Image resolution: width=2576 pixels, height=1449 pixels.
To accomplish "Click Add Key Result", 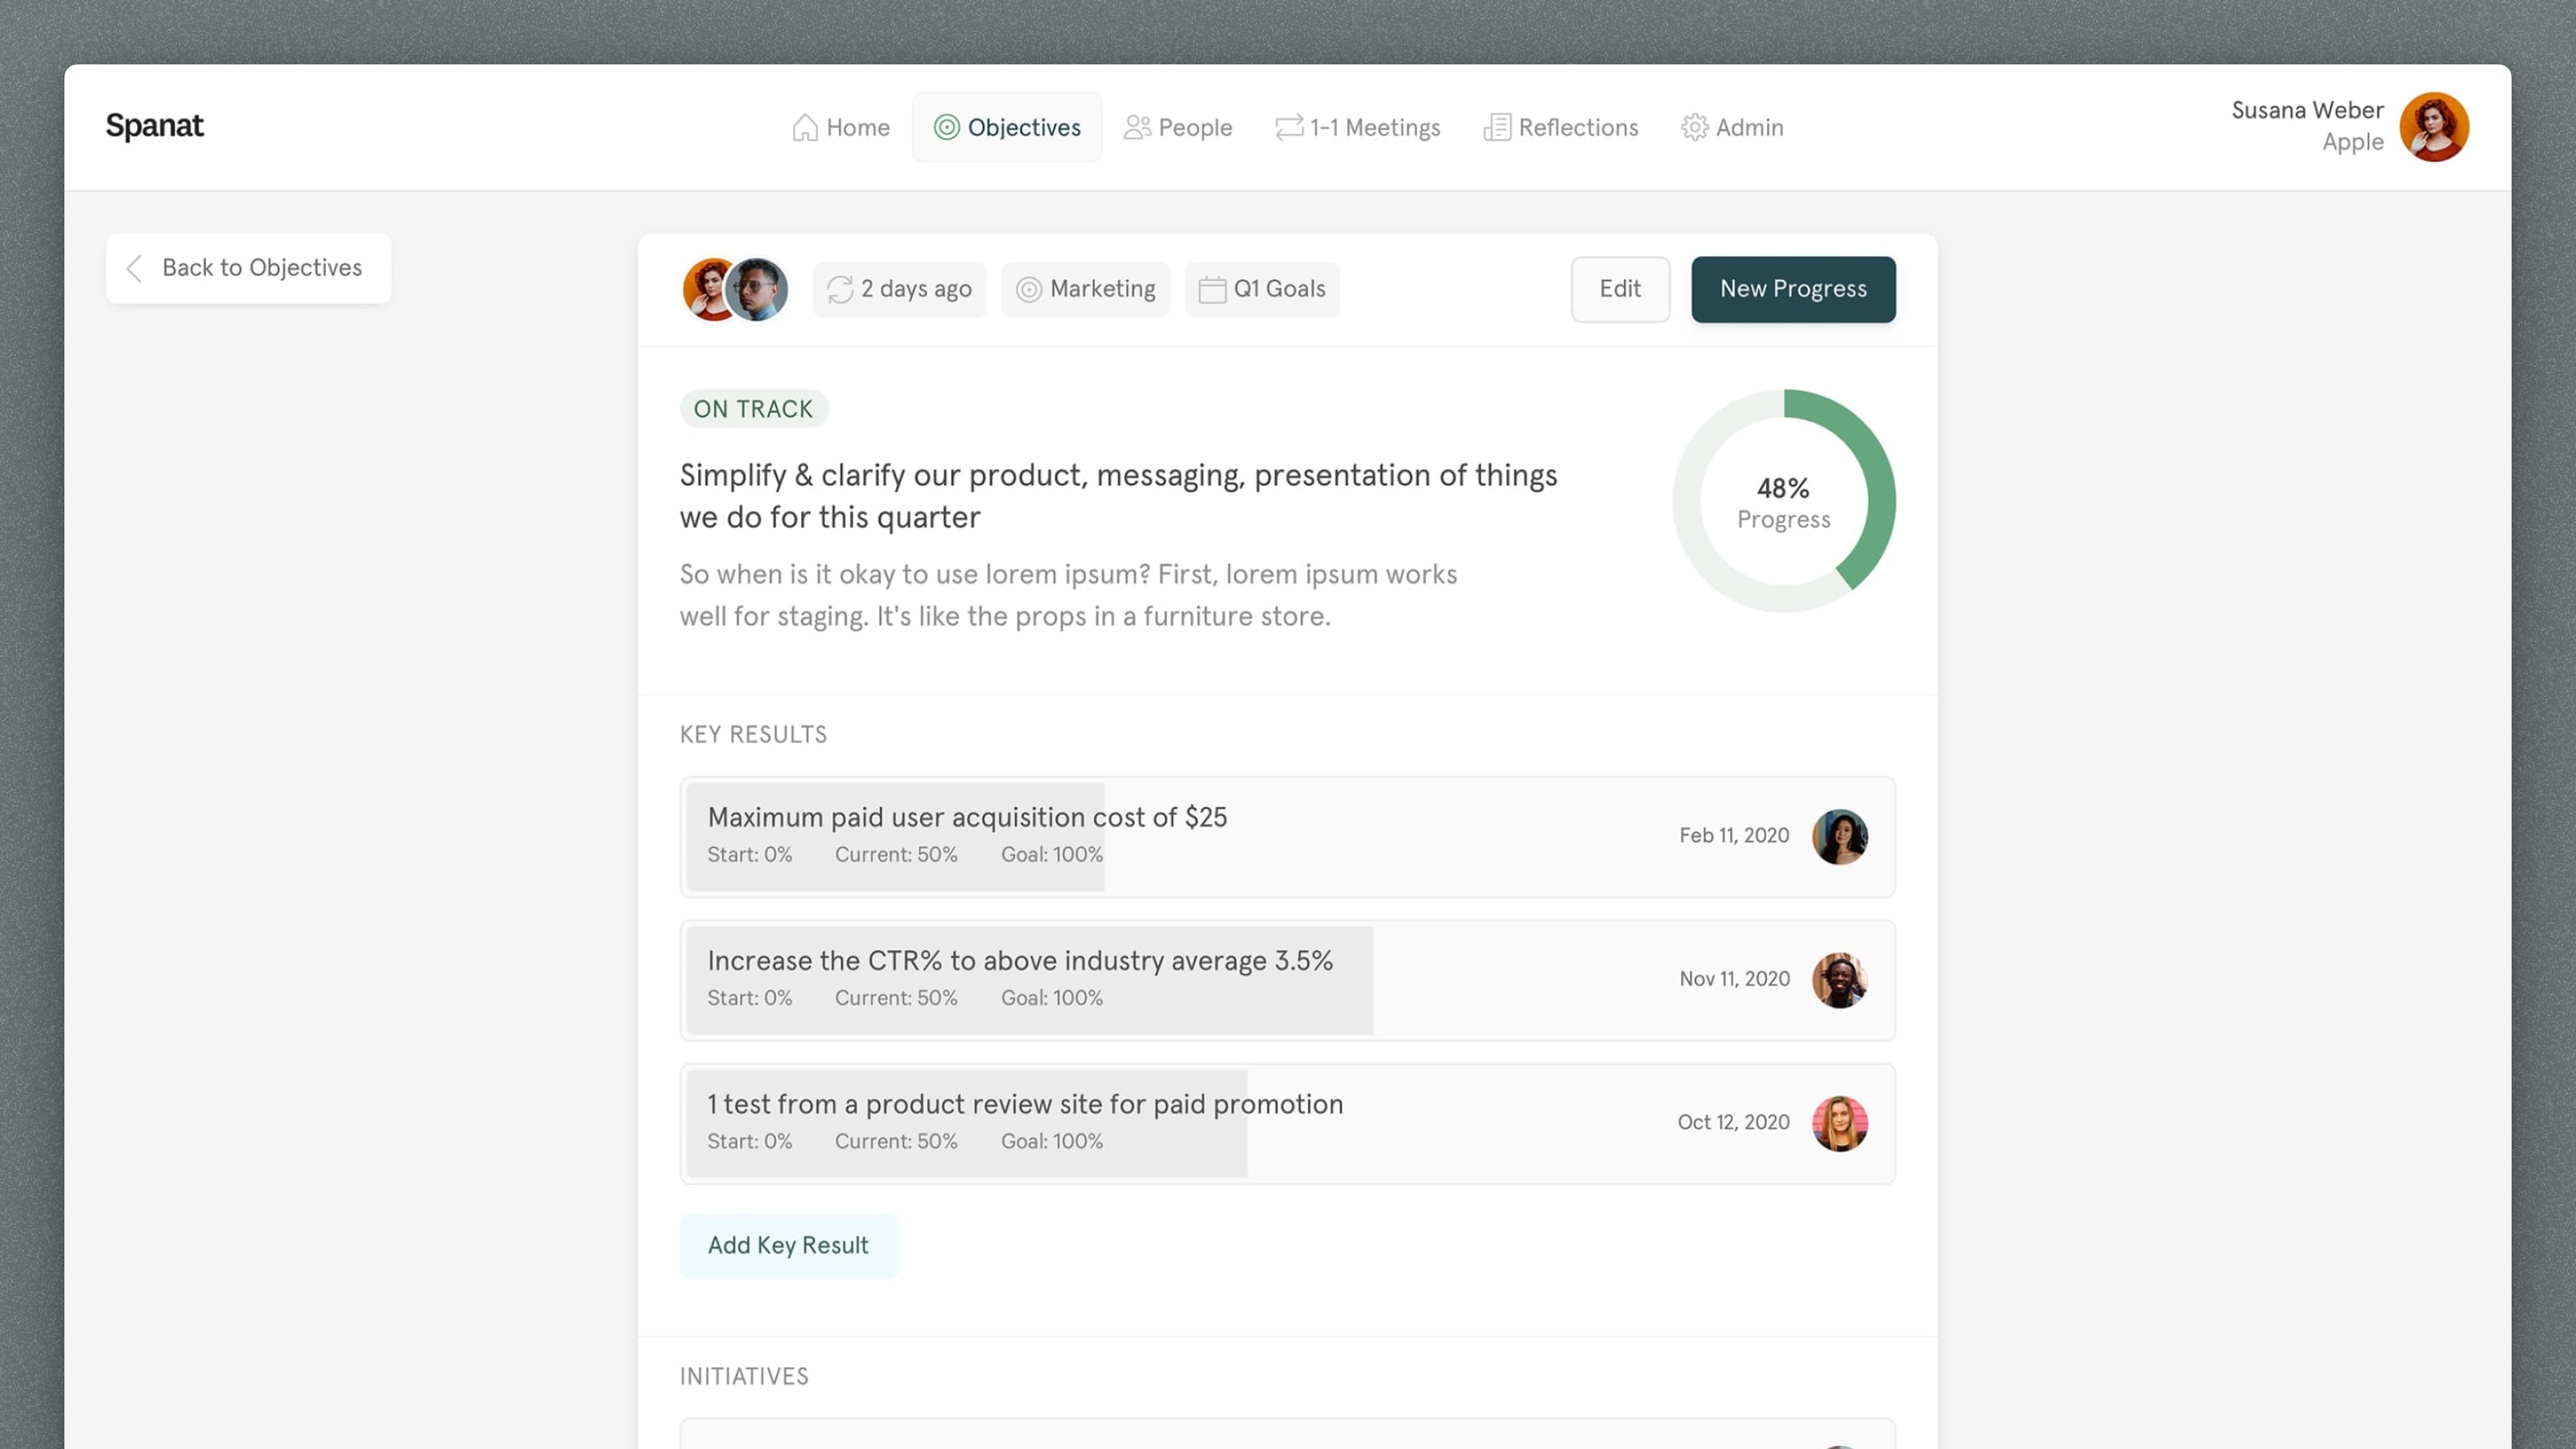I will tap(788, 1245).
